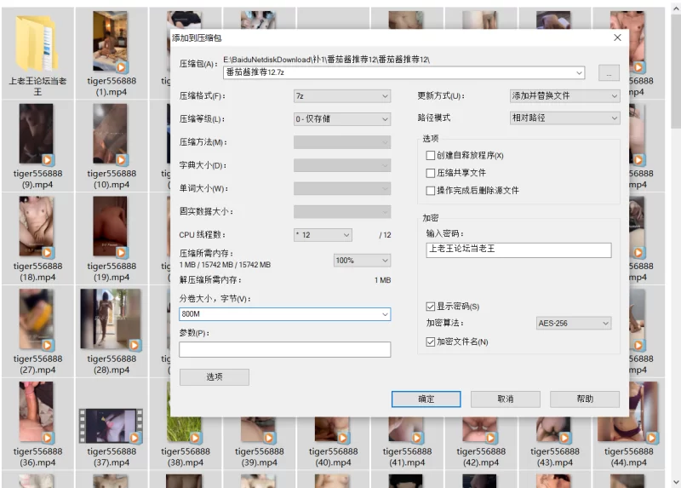Select the tiger556888 (1).mp4 file icon
681x488 pixels.
(112, 42)
